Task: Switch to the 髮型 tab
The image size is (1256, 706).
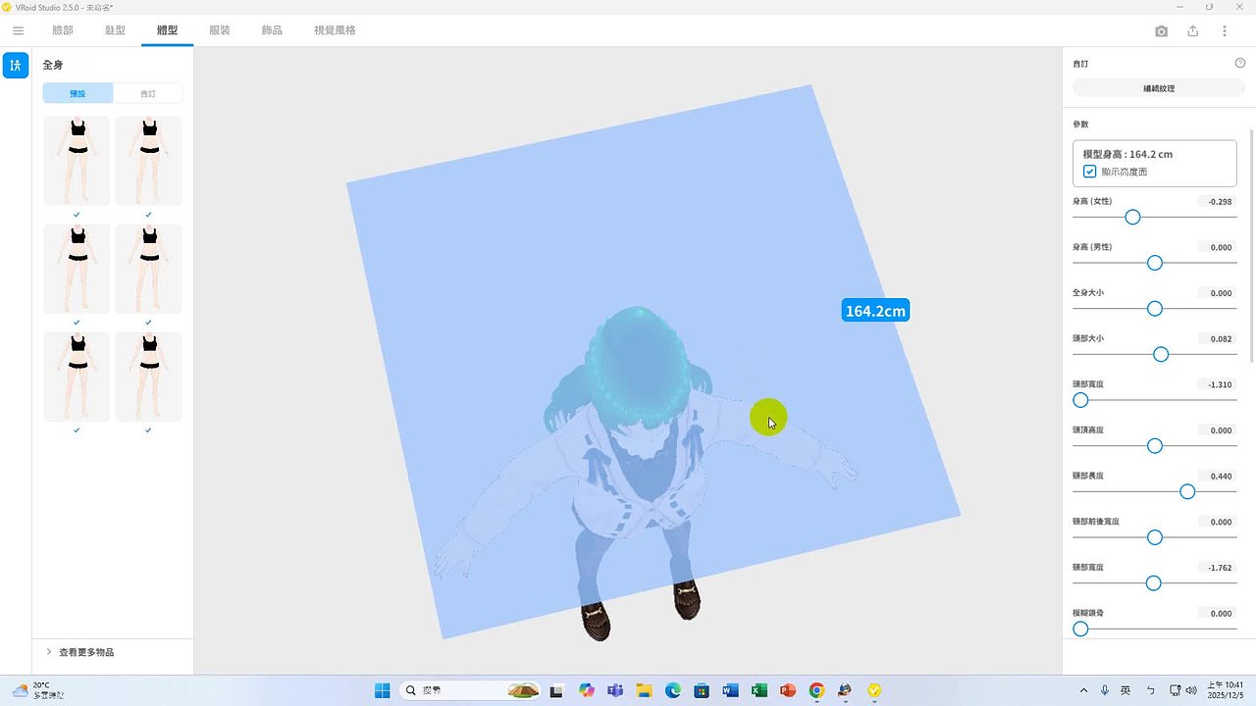Action: [115, 30]
